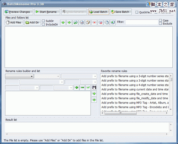This screenshot has width=178, height=144.
Task: Move rule down with arrow beside rules list
Action: [94, 100]
